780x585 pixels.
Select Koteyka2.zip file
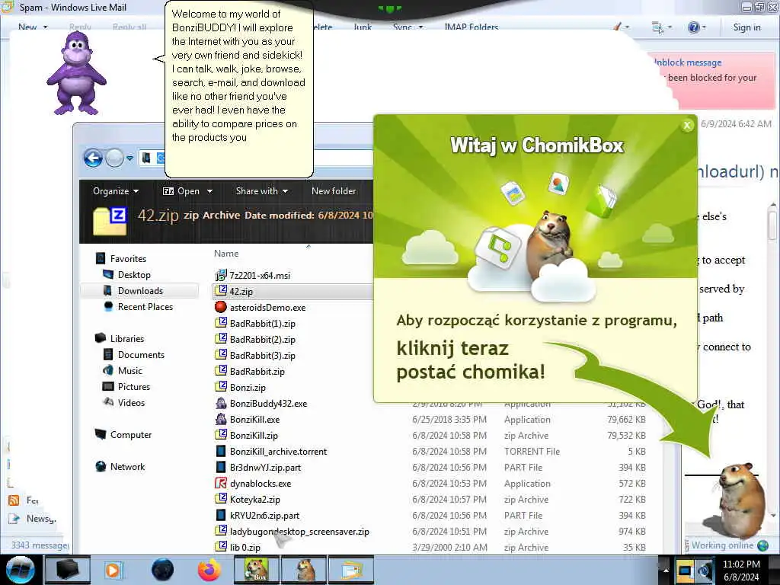point(254,500)
